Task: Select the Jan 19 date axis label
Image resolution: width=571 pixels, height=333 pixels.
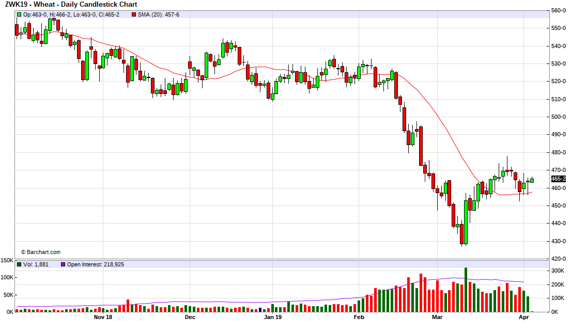Action: point(272,317)
